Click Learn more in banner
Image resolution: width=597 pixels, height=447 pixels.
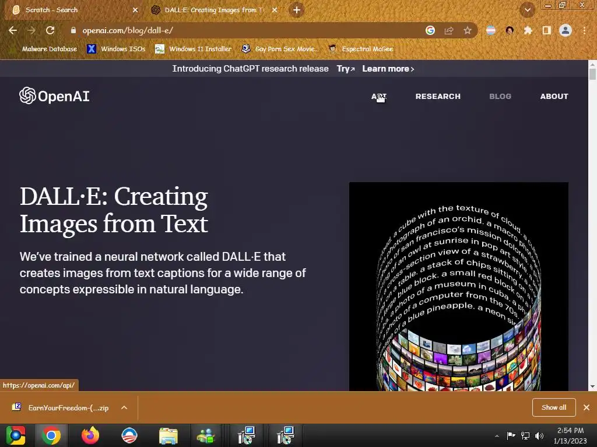click(388, 69)
